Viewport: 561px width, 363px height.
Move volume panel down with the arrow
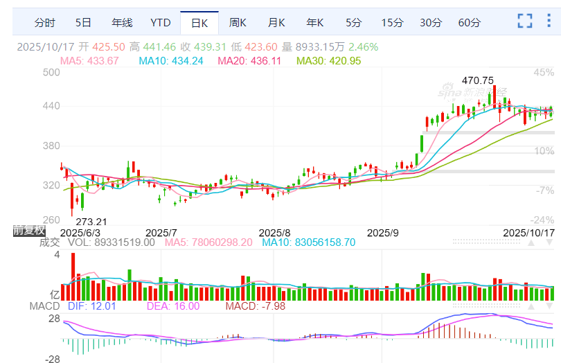pyautogui.click(x=549, y=242)
